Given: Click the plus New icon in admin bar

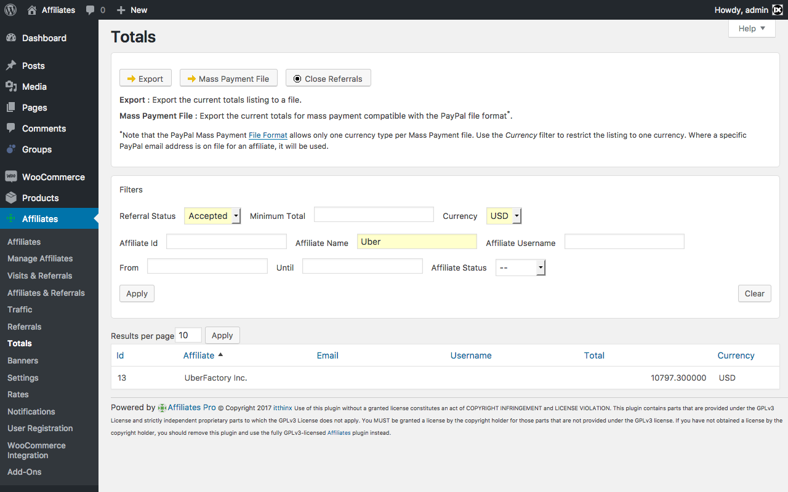Looking at the screenshot, I should [121, 10].
